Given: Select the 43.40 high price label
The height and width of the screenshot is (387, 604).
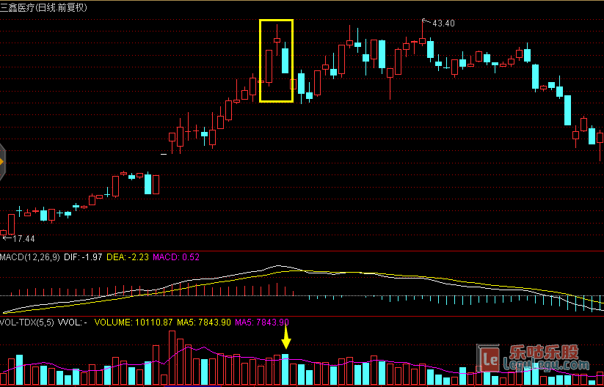Looking at the screenshot, I should pos(443,23).
